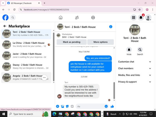
Task: Click install app icon in address bar
Action: (134, 10)
